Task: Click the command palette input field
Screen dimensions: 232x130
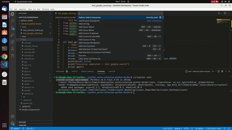Action: pos(121,13)
